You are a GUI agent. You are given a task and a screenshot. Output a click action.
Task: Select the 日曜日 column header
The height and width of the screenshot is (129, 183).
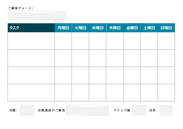coord(166,28)
